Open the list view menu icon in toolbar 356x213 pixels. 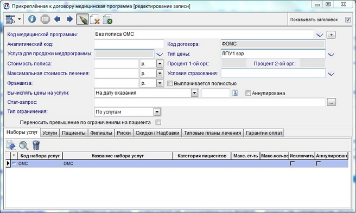[x=10, y=19]
